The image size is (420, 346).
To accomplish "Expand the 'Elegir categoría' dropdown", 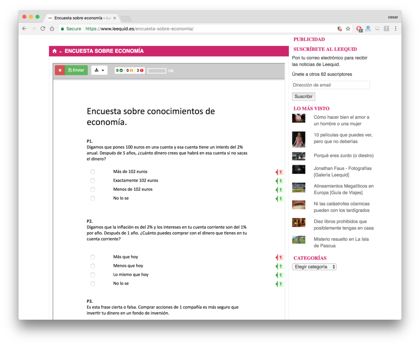I will click(314, 267).
